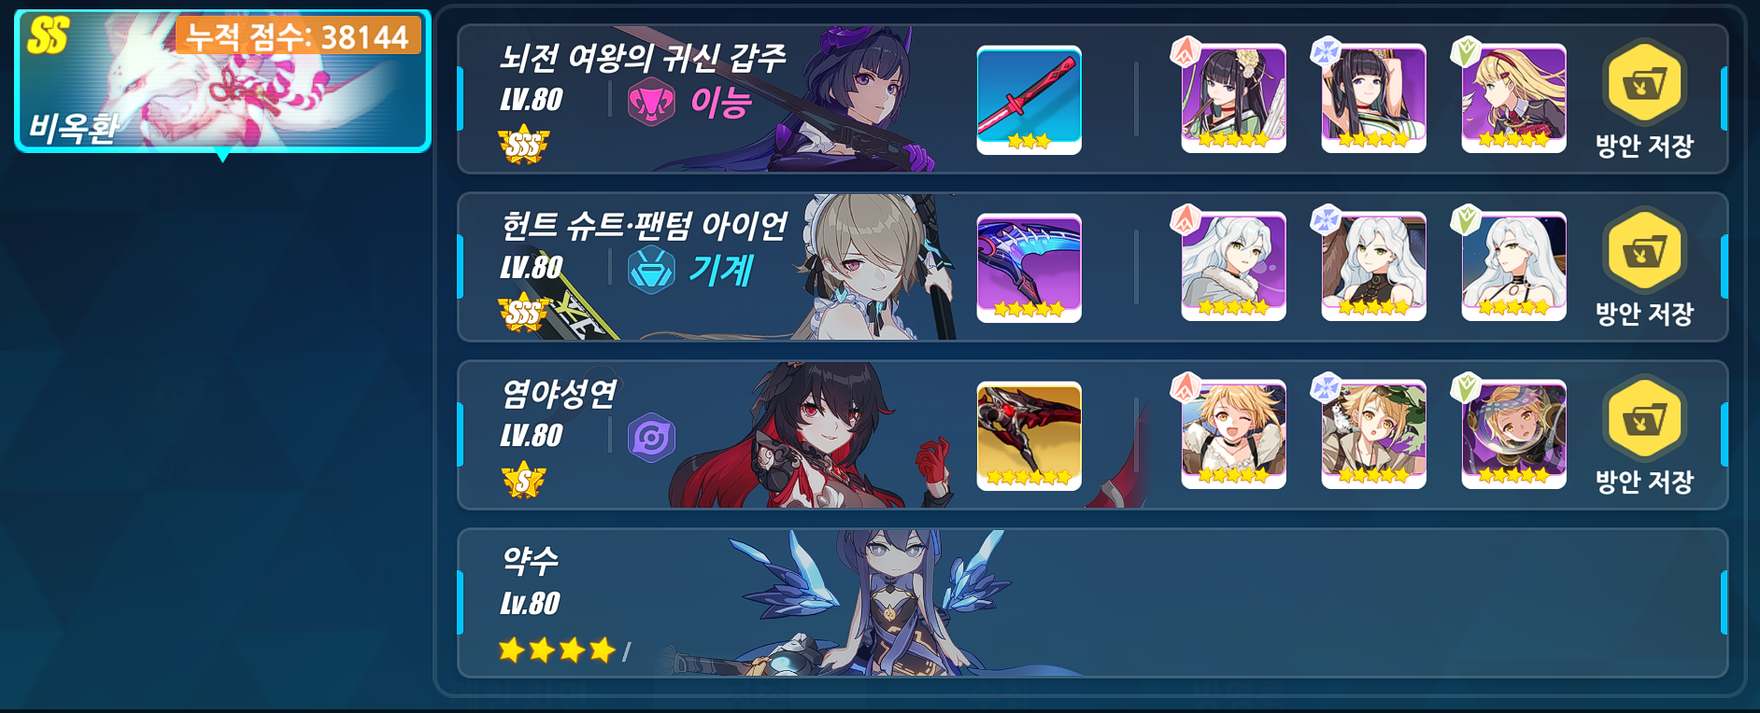Select the 비옥환 boss card
This screenshot has height=713, width=1760.
pos(222,80)
